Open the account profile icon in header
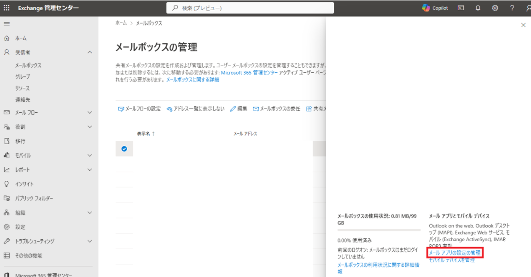Screen dimensions: 531x277 click(528, 8)
